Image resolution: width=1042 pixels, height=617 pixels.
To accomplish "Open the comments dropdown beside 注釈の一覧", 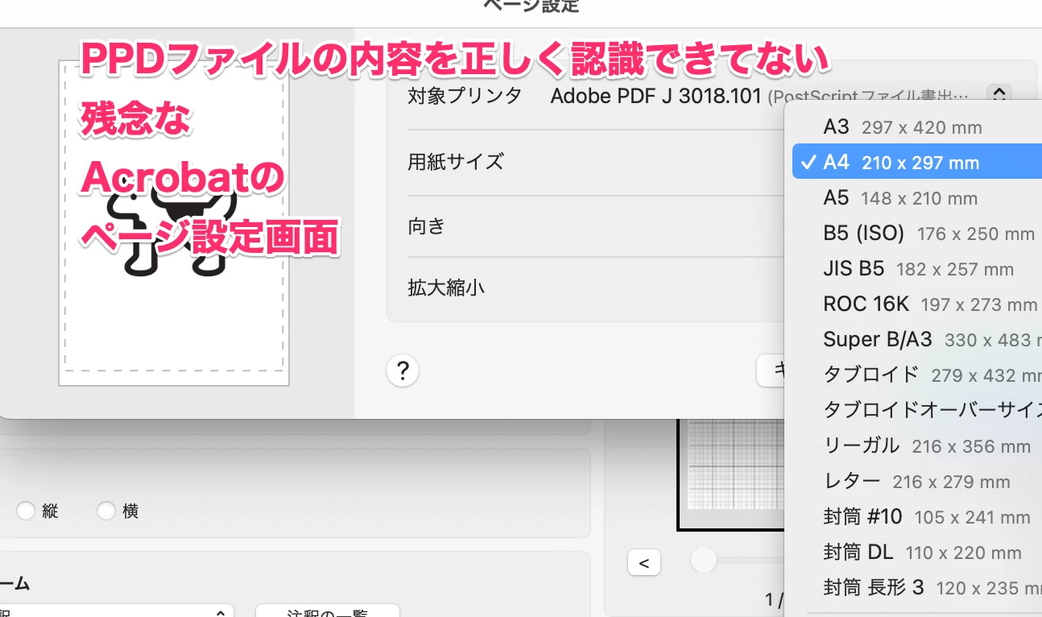I will point(117,611).
